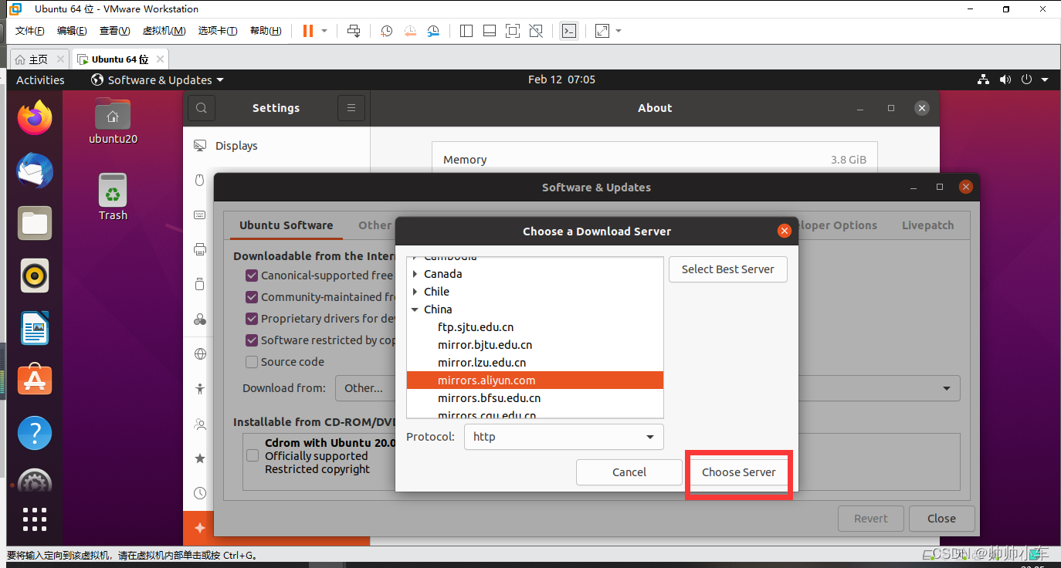Open the dropdown arrow next to the pause button
Viewport: 1061px width, 568px height.
[324, 31]
